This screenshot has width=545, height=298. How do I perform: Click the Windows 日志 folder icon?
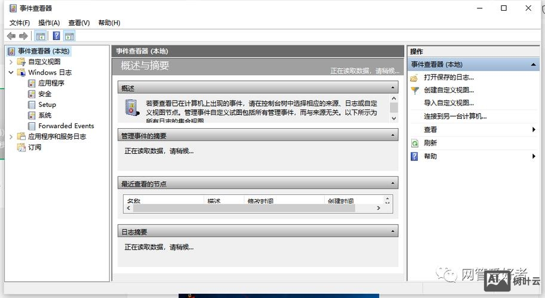(x=21, y=73)
